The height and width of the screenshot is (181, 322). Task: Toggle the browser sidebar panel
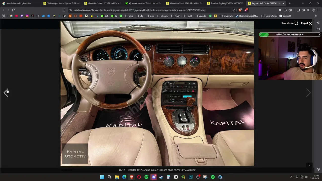(x=298, y=10)
